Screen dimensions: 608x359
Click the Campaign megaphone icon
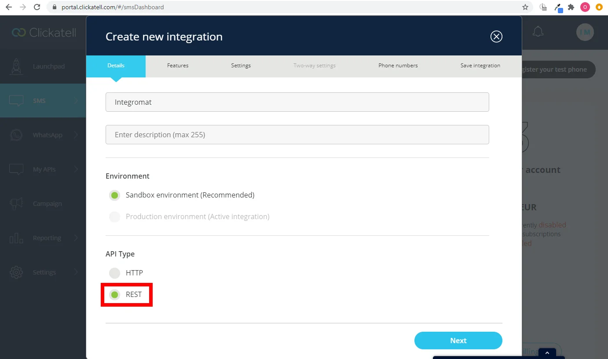16,204
